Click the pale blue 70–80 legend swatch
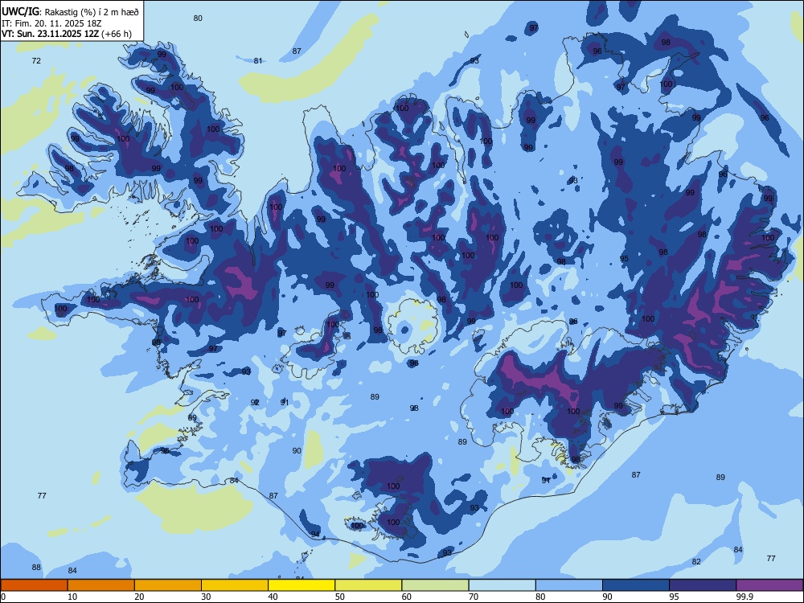The height and width of the screenshot is (603, 804). 503,585
